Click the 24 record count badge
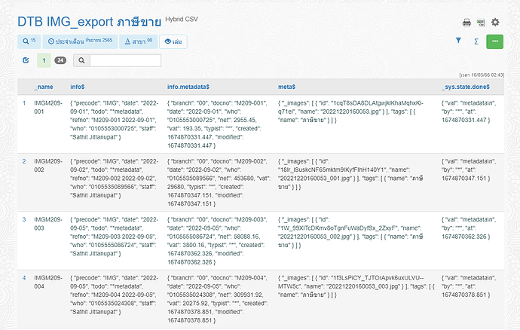 point(60,60)
